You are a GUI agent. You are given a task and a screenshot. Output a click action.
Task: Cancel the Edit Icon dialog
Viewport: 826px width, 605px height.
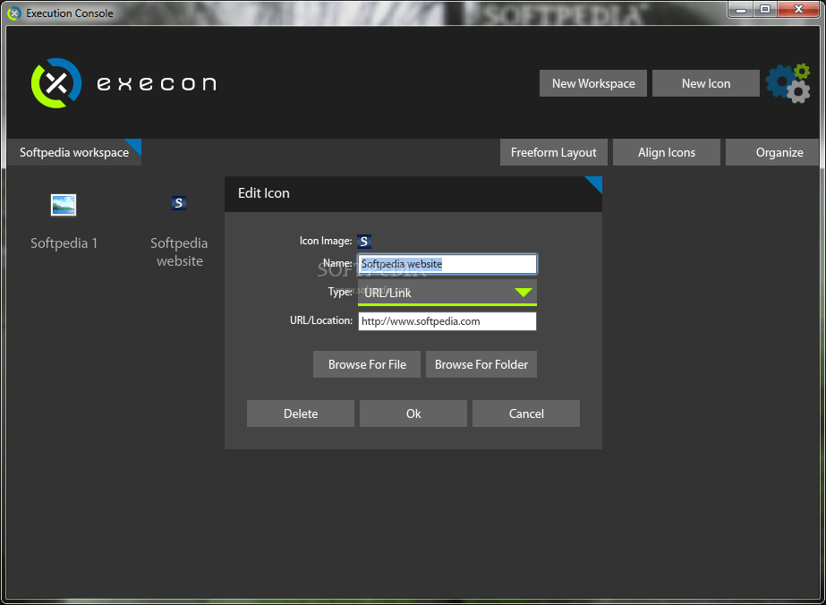click(x=526, y=413)
